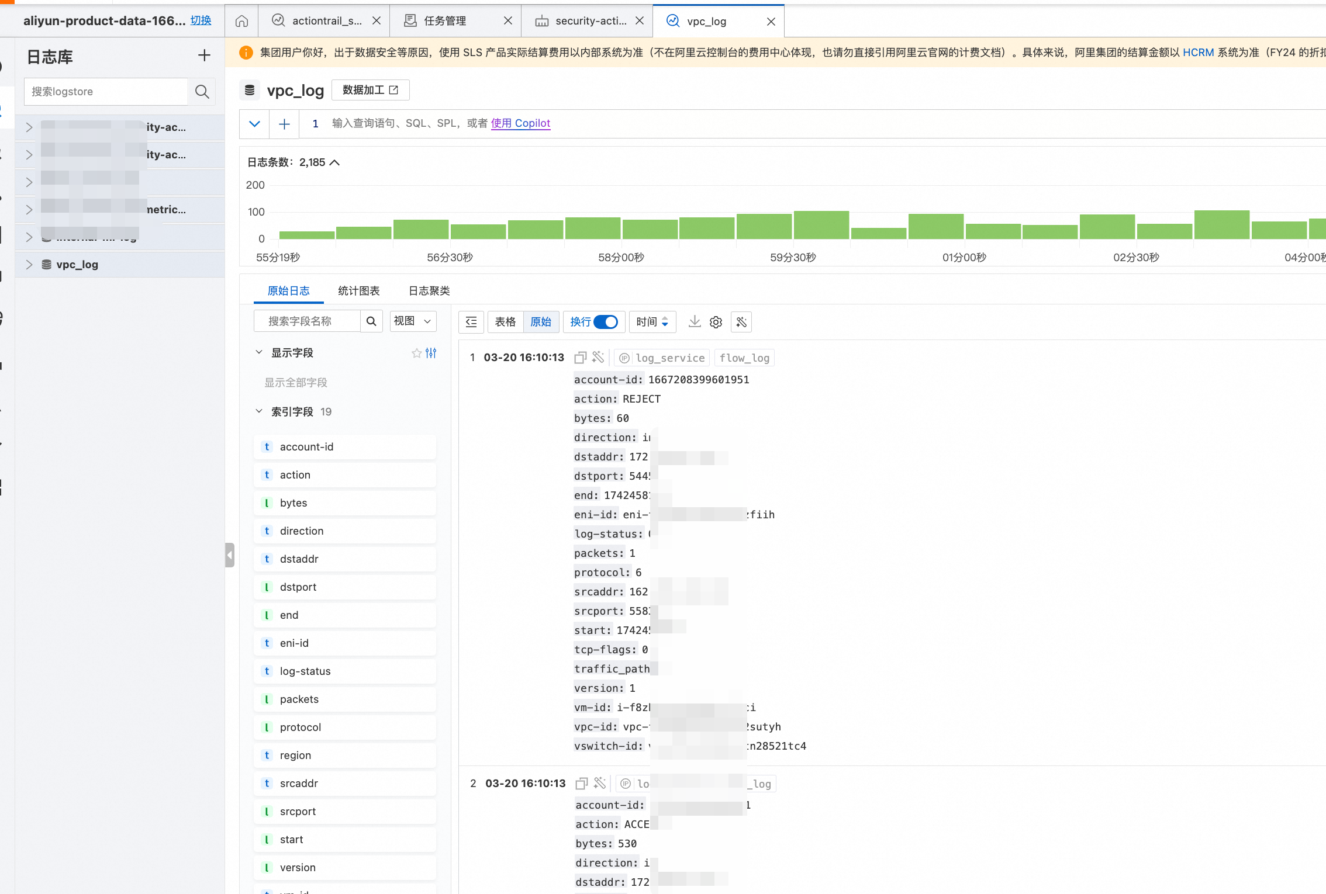Click the toolbar hide-tags slash icon

pyautogui.click(x=741, y=322)
